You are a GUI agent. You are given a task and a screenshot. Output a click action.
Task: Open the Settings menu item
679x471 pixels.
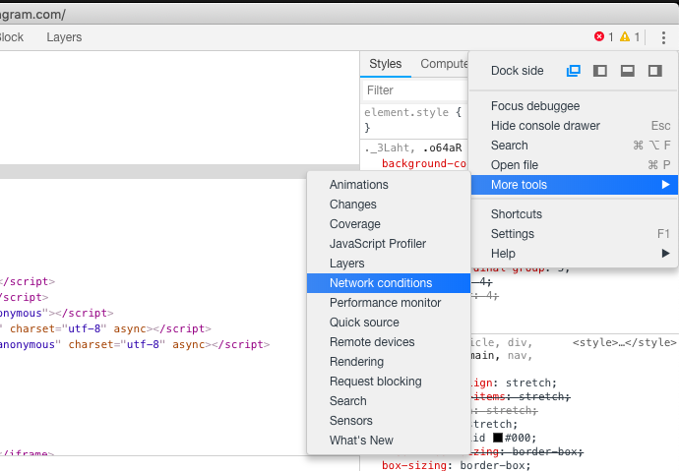click(513, 234)
